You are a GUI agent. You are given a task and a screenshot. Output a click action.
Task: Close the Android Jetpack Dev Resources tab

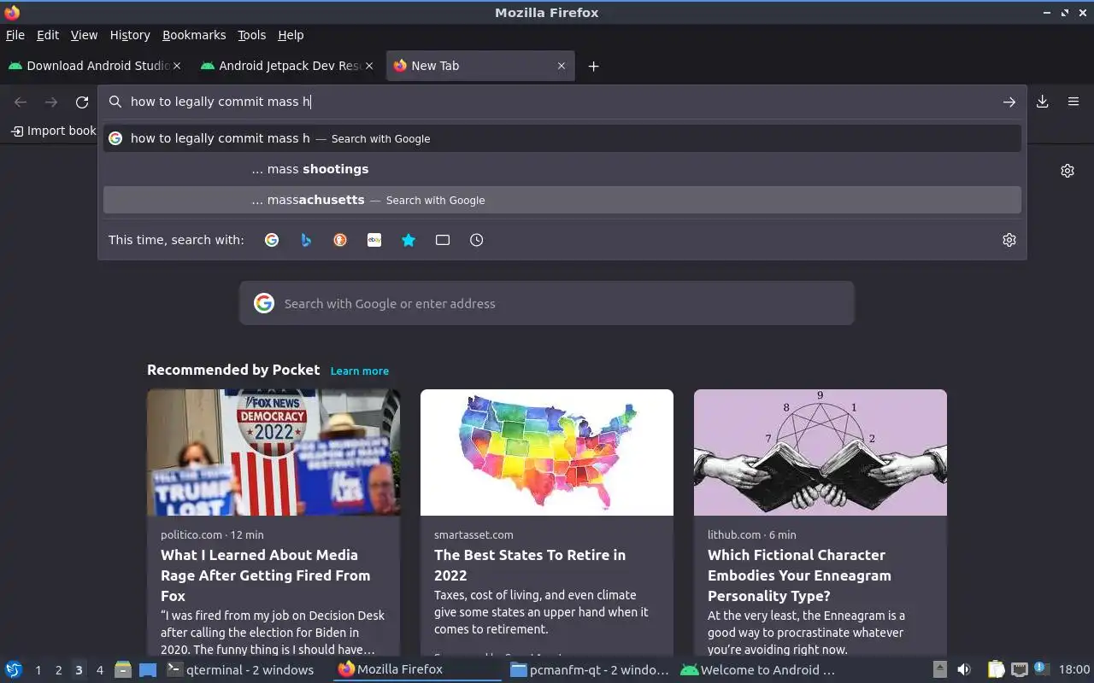coord(369,66)
